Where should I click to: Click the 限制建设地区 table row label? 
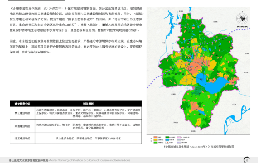(x=23, y=126)
